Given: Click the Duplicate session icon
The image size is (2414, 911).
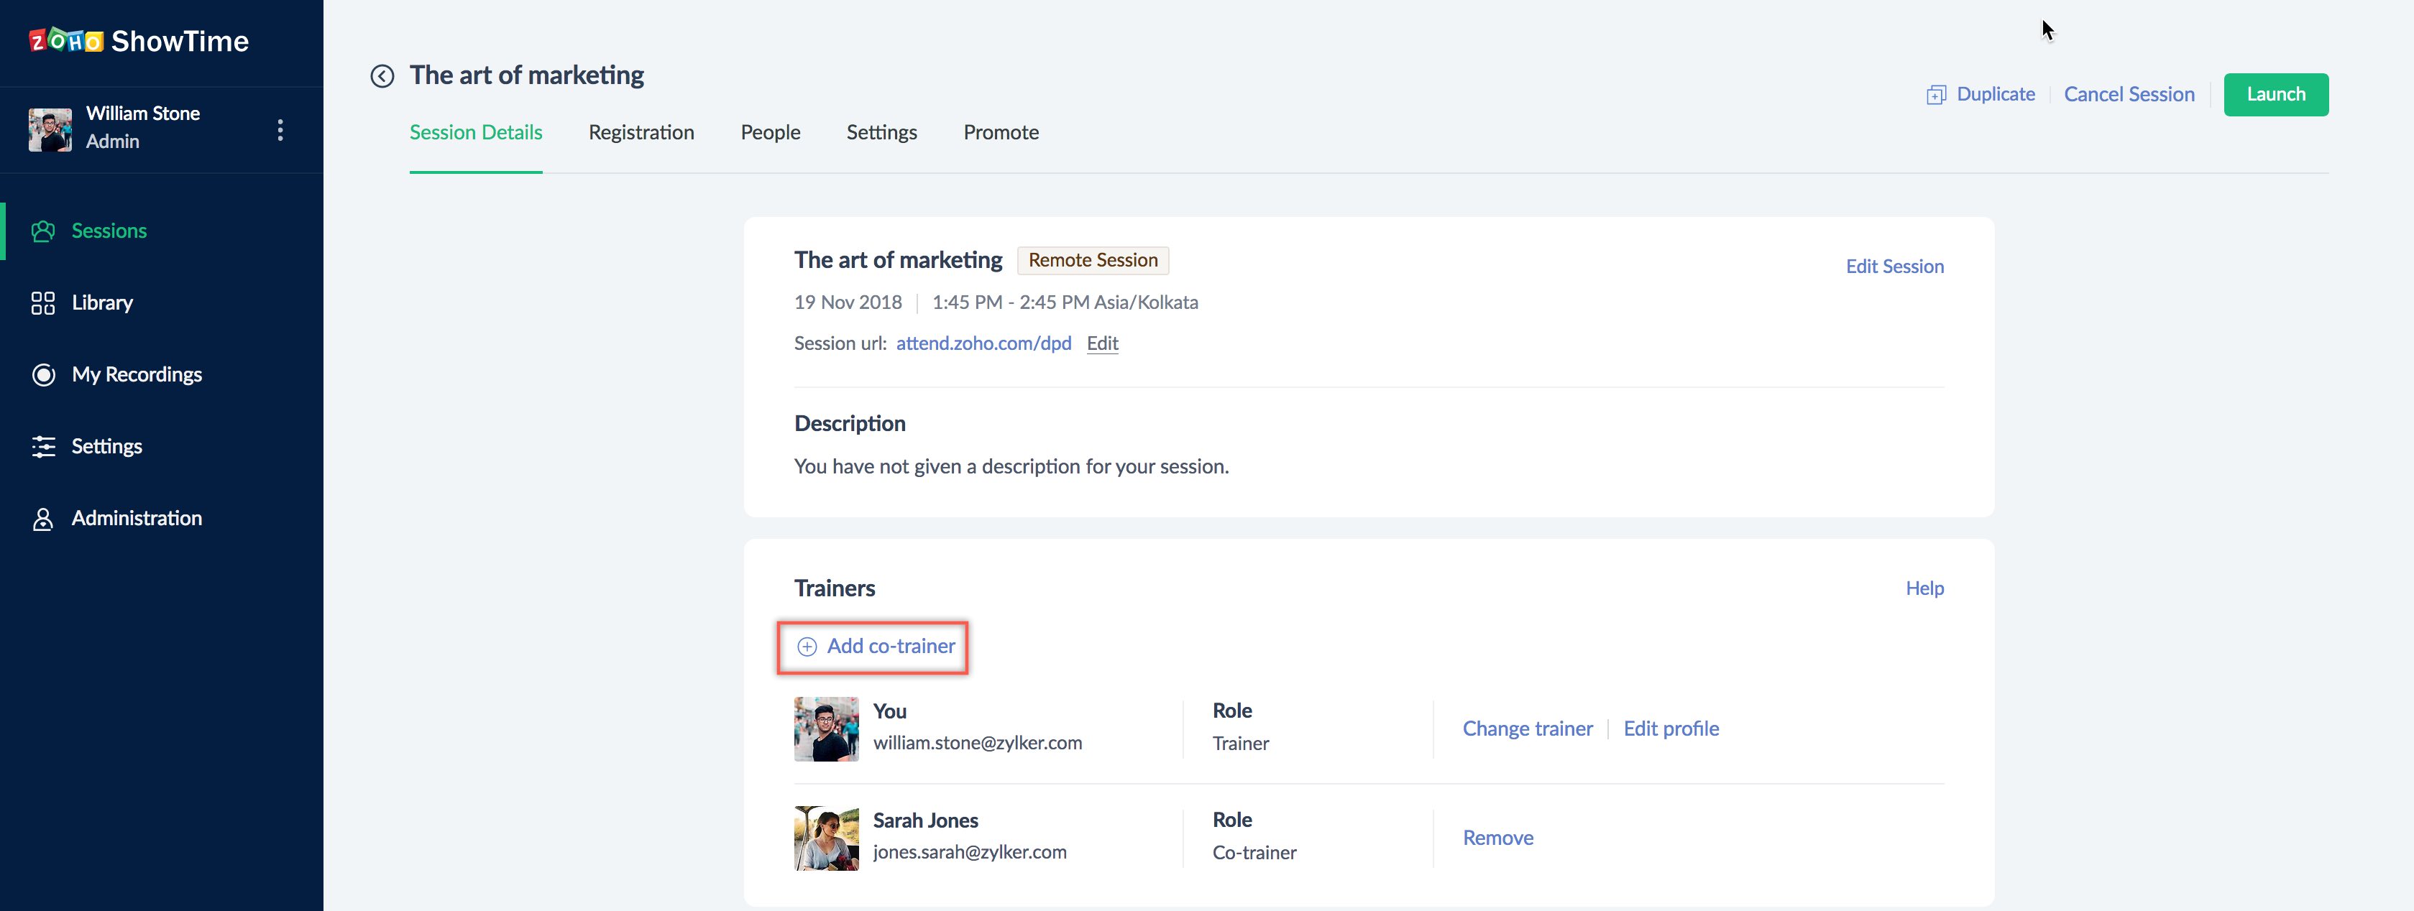Looking at the screenshot, I should tap(1936, 95).
